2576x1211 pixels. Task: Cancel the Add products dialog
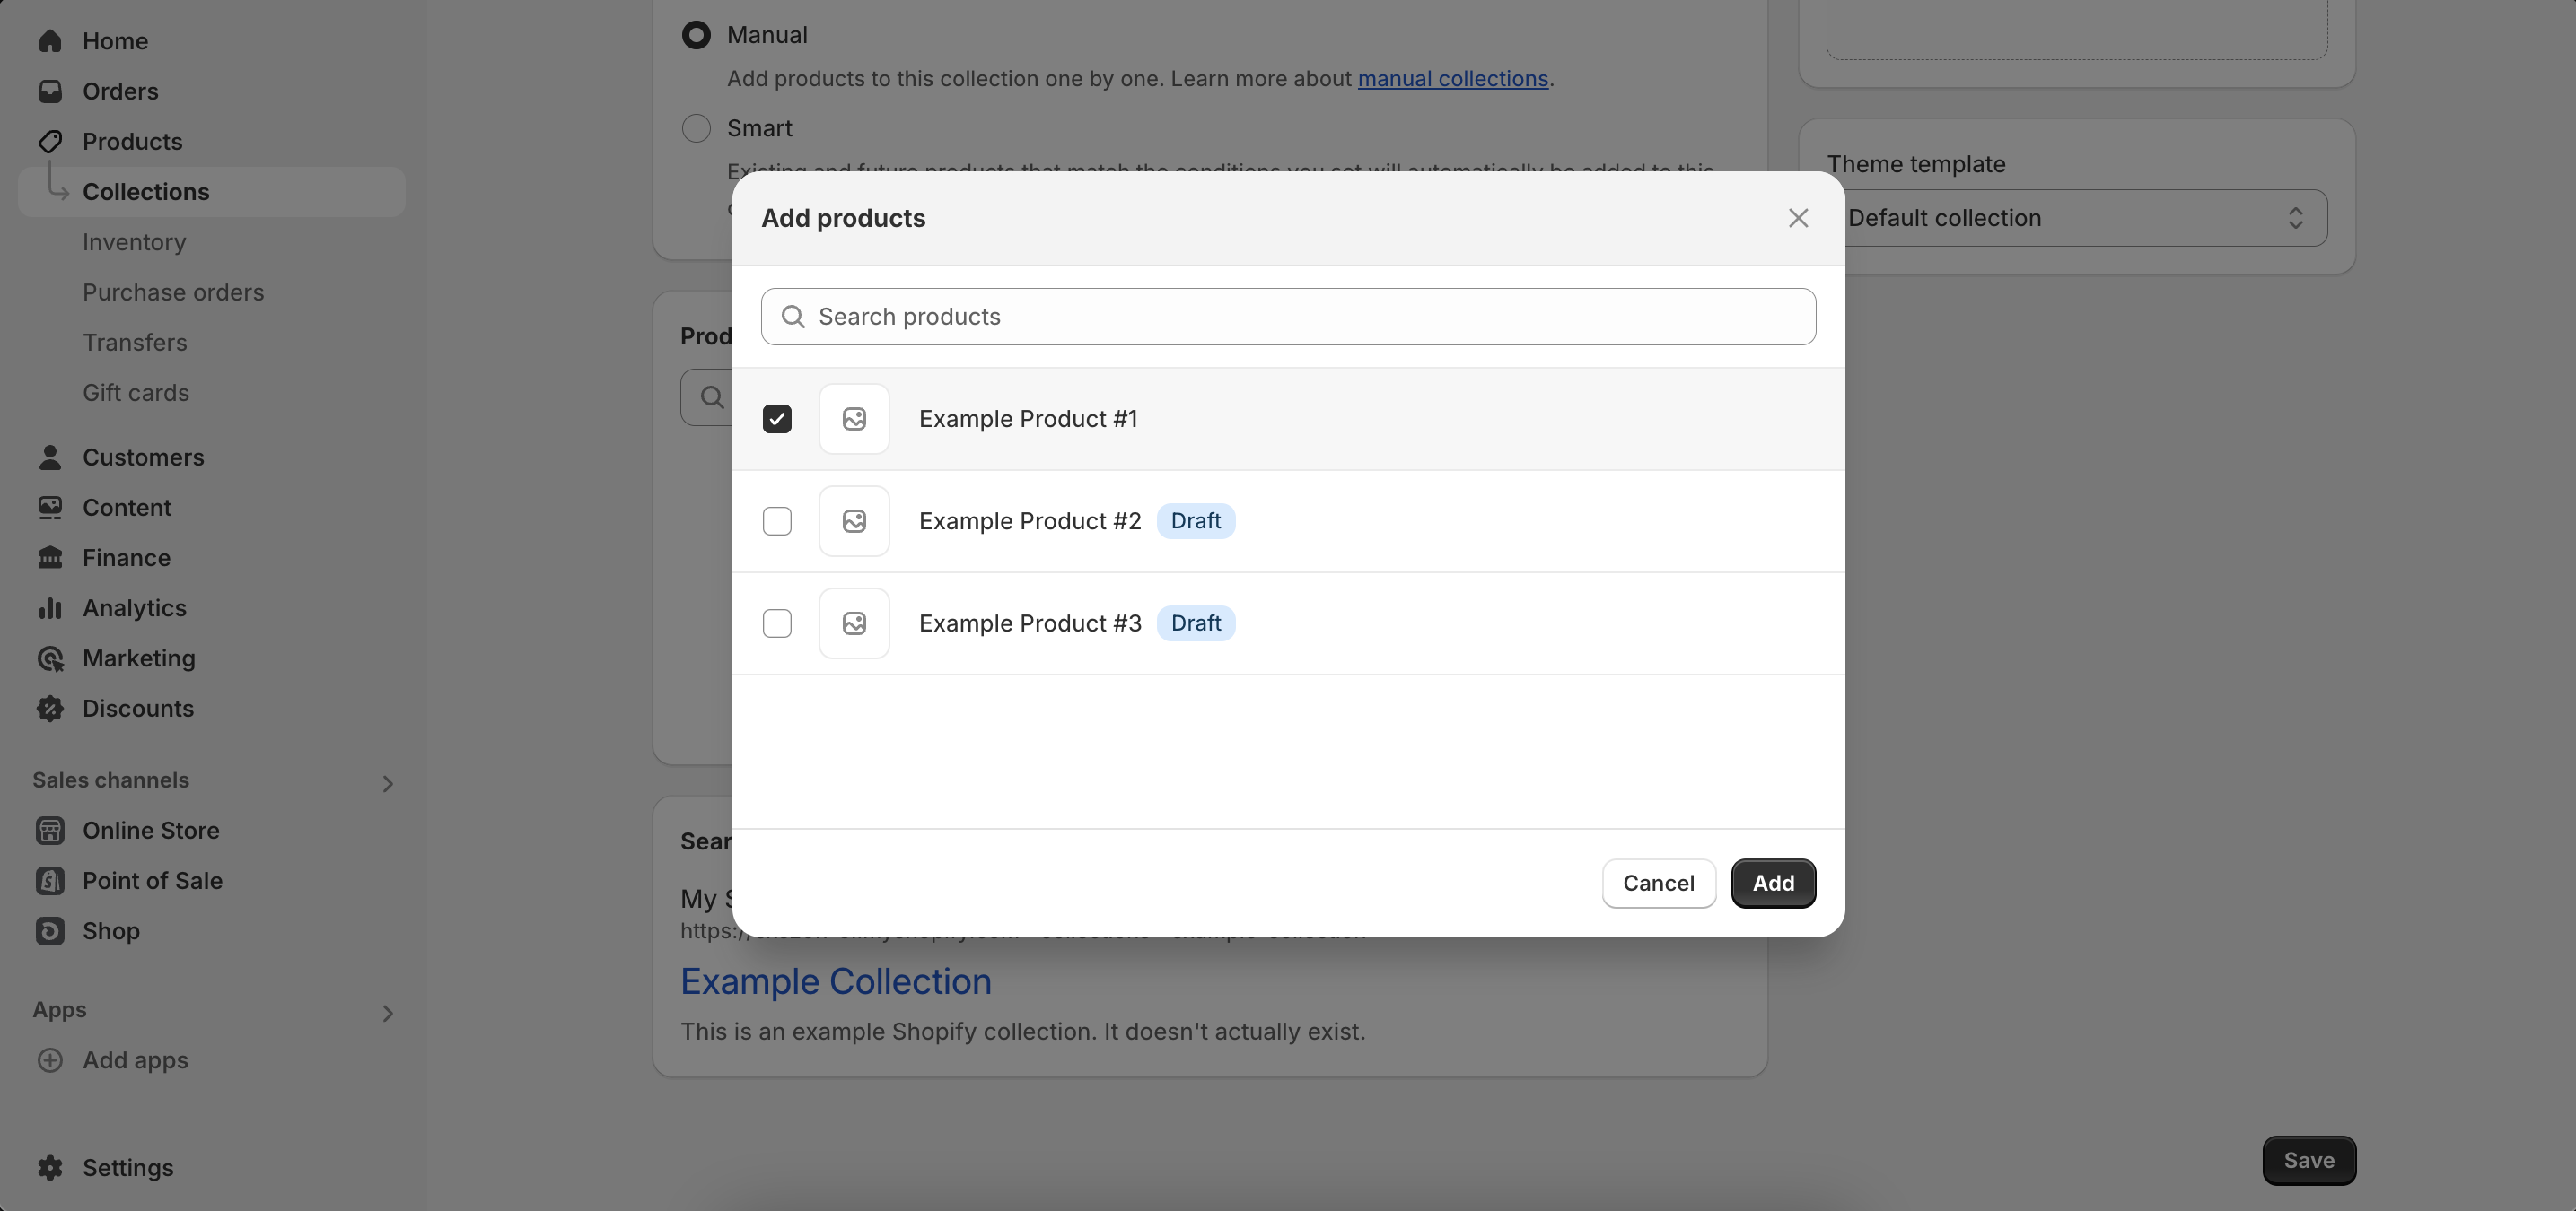[1658, 884]
